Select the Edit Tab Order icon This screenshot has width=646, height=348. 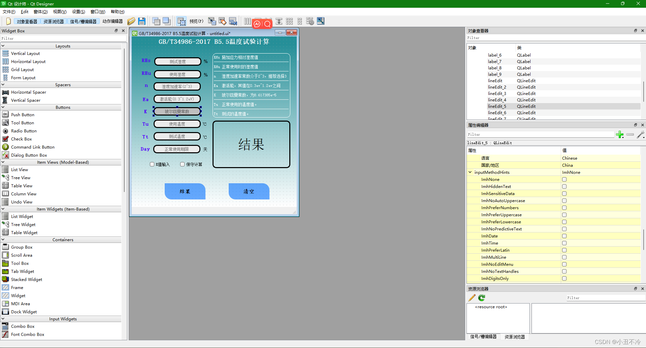(233, 21)
